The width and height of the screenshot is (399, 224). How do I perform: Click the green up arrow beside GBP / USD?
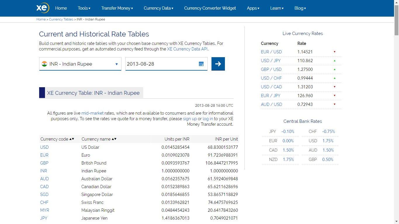point(334,69)
